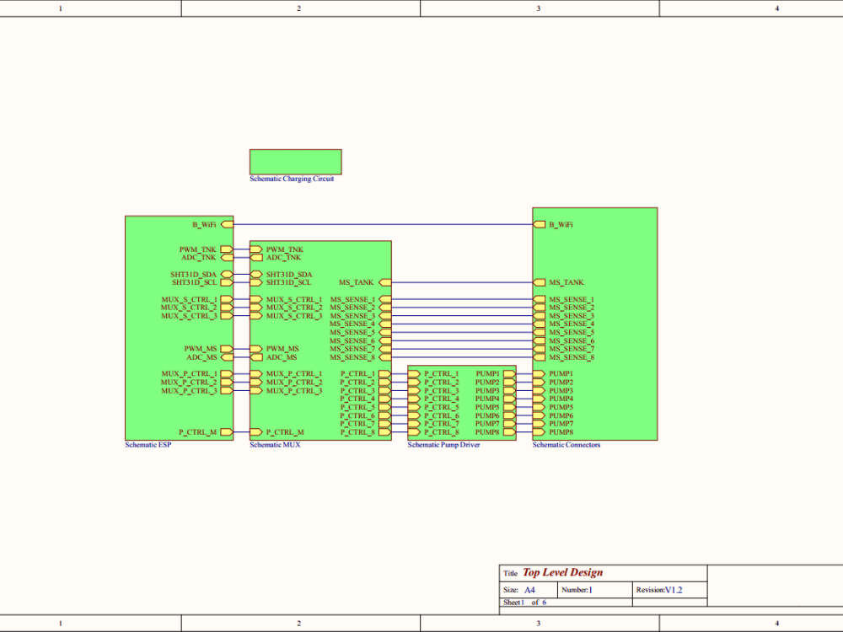Screen dimensions: 843x632
Task: Select P_CTRL_8 label in the Schematic Pump Driver block
Action: click(x=442, y=432)
